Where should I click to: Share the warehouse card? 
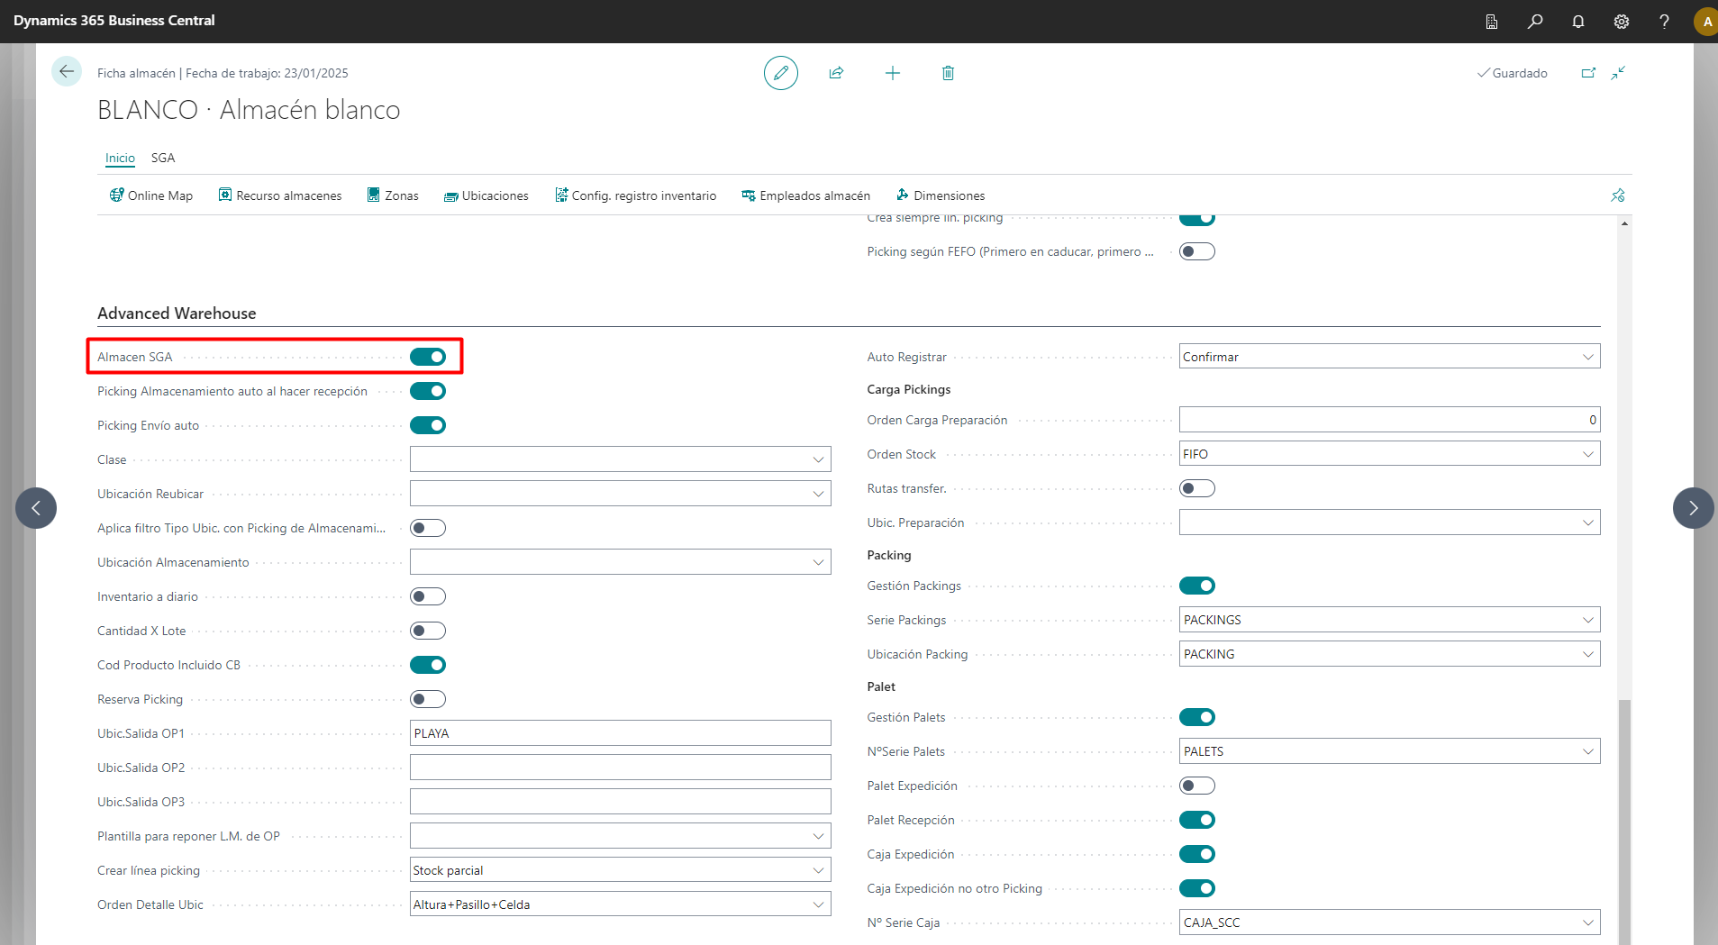tap(836, 73)
